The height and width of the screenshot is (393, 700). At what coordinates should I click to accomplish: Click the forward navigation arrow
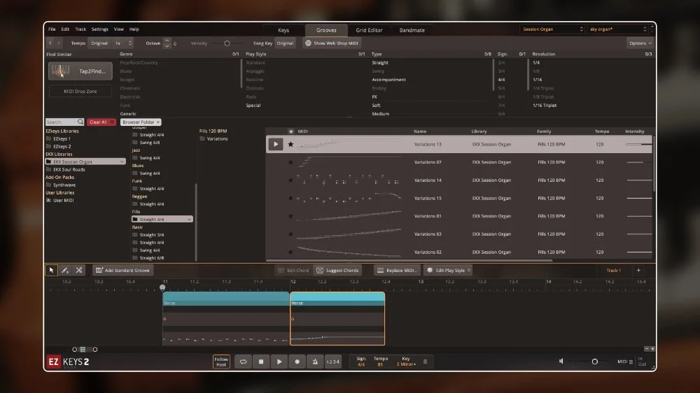[59, 43]
